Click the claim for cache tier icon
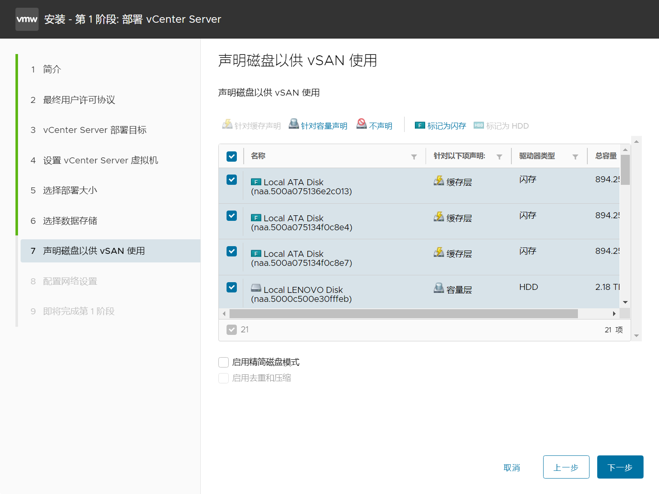 [227, 124]
